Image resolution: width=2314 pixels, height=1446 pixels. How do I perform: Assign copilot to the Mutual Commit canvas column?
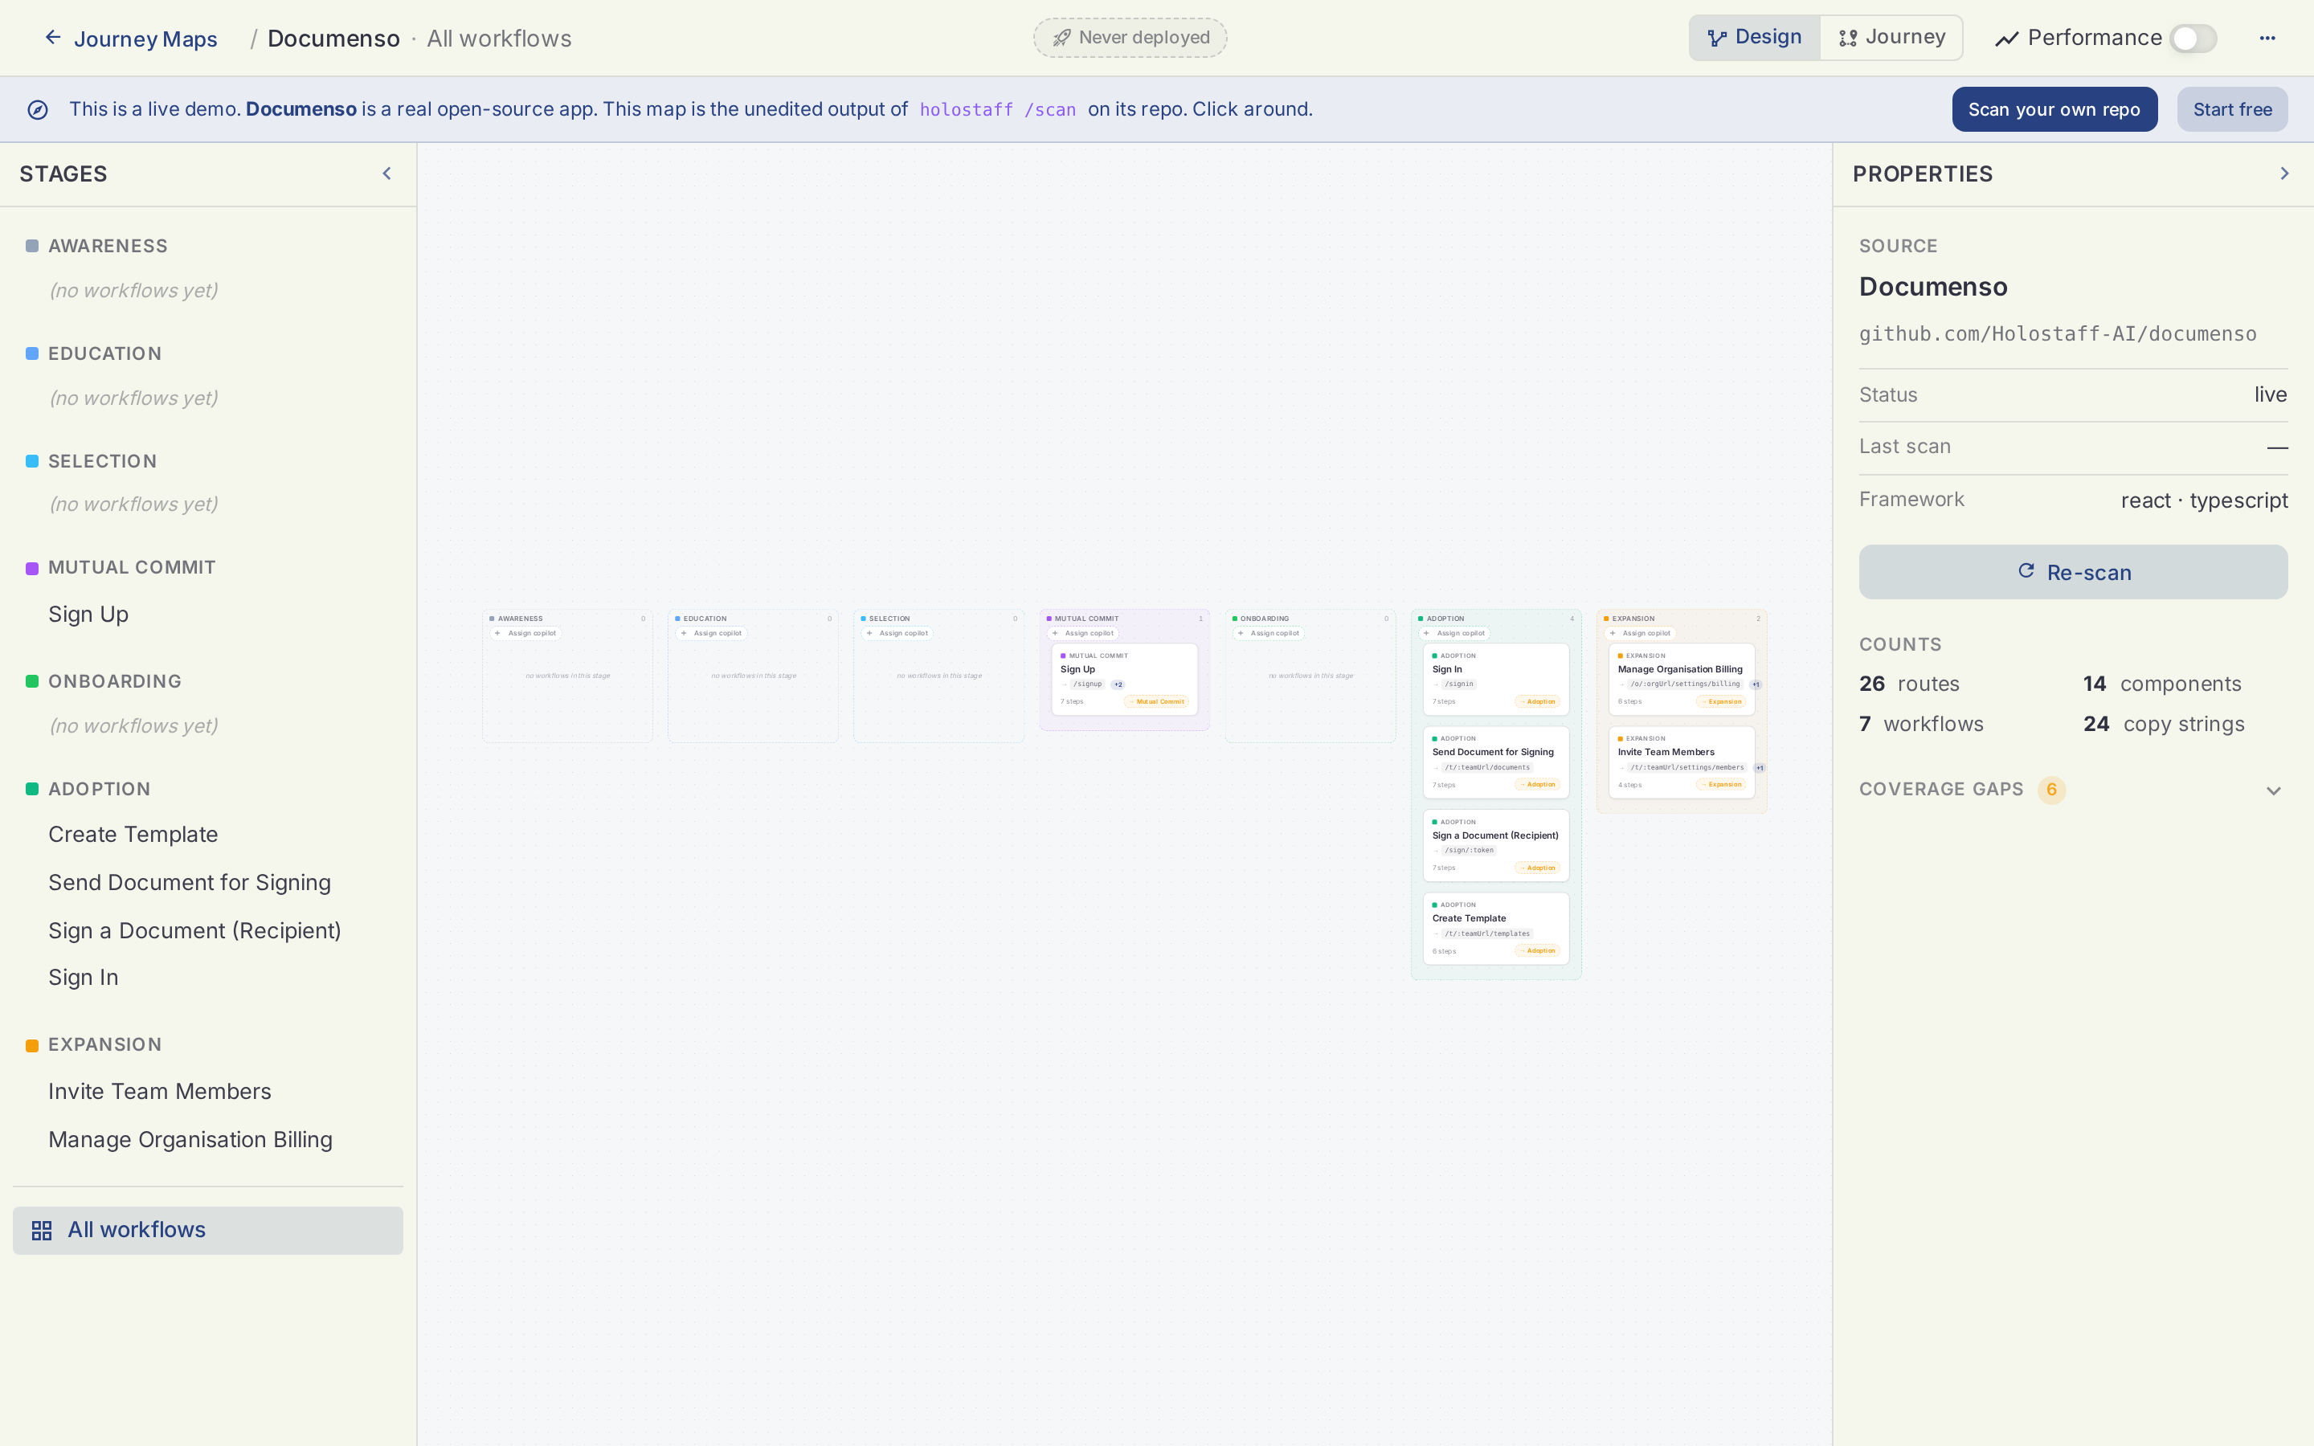1082,633
